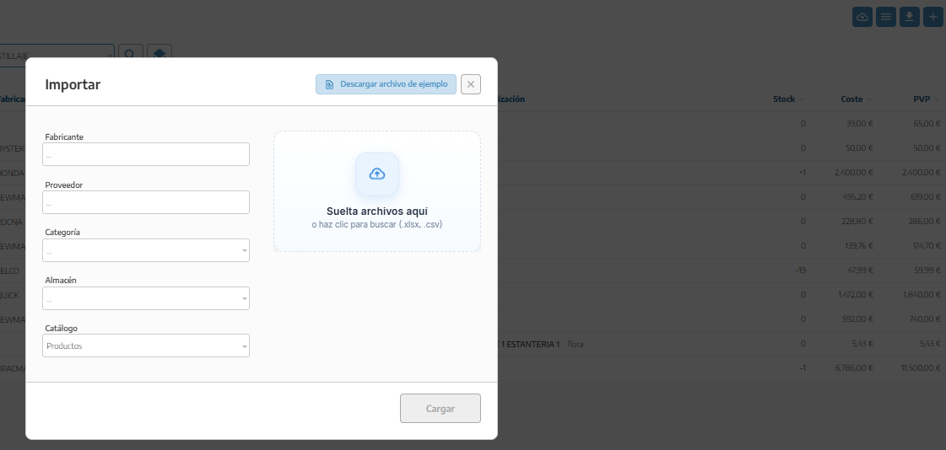
Task: Open the Catálogo dropdown showing Productos
Action: coord(146,346)
